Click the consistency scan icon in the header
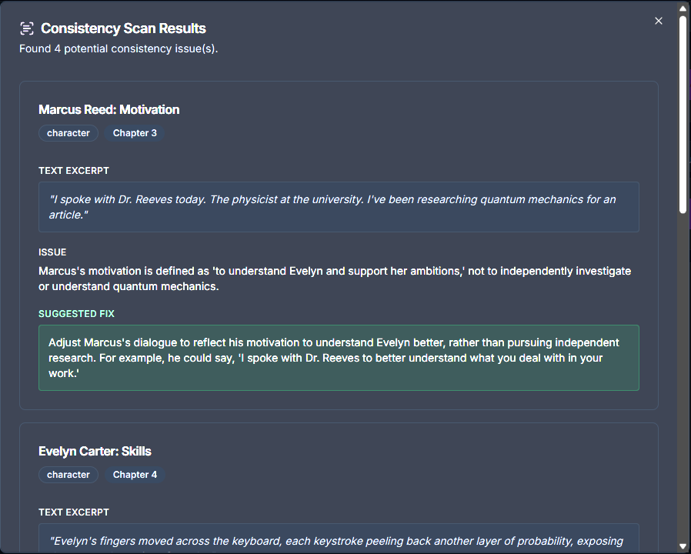 (x=25, y=27)
